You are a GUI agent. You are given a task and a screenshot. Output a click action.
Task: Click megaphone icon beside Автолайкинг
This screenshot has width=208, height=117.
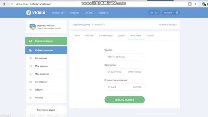click(x=31, y=82)
